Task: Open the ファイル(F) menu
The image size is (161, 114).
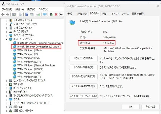Action: 7,10
